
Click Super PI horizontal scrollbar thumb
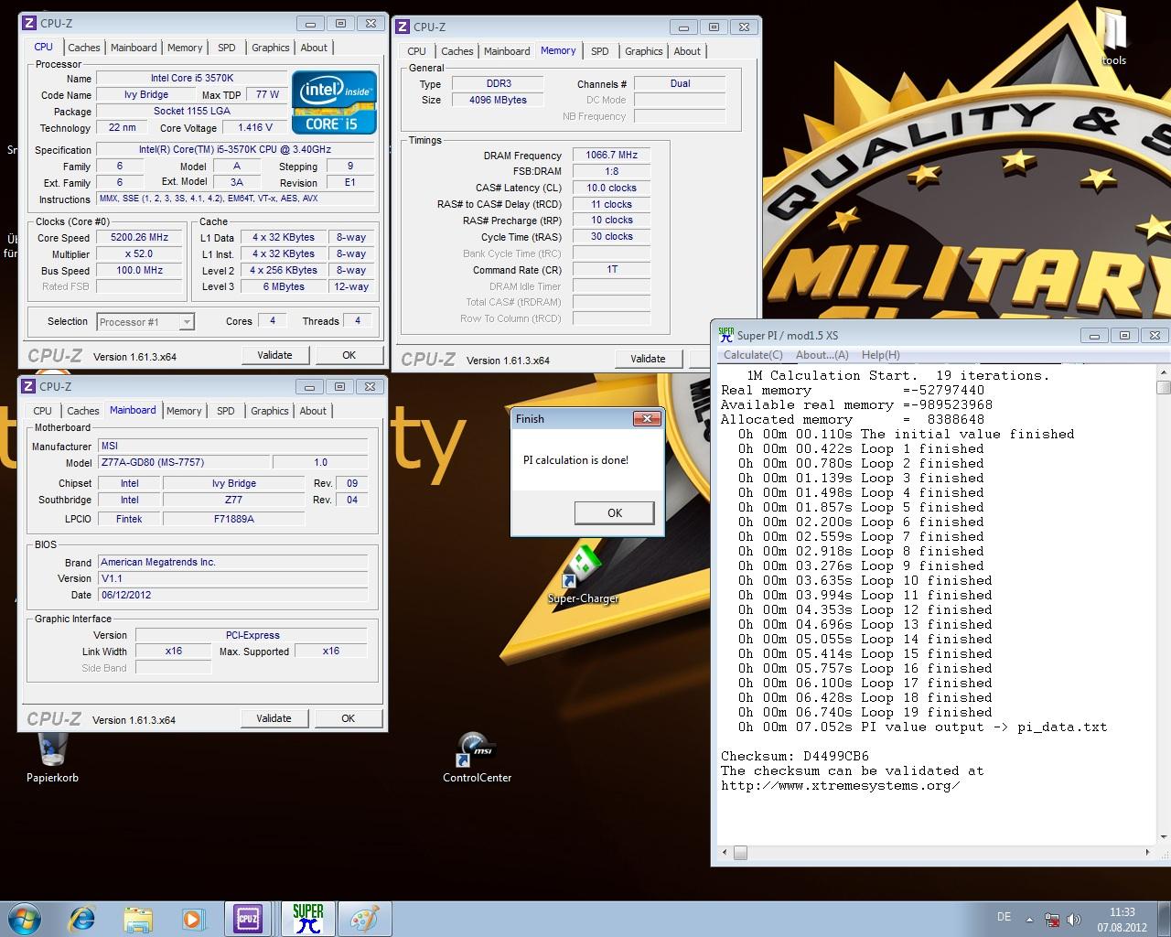click(x=740, y=853)
